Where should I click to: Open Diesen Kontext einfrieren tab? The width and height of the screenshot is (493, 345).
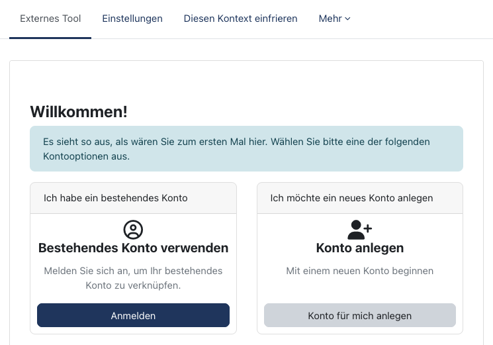click(240, 19)
